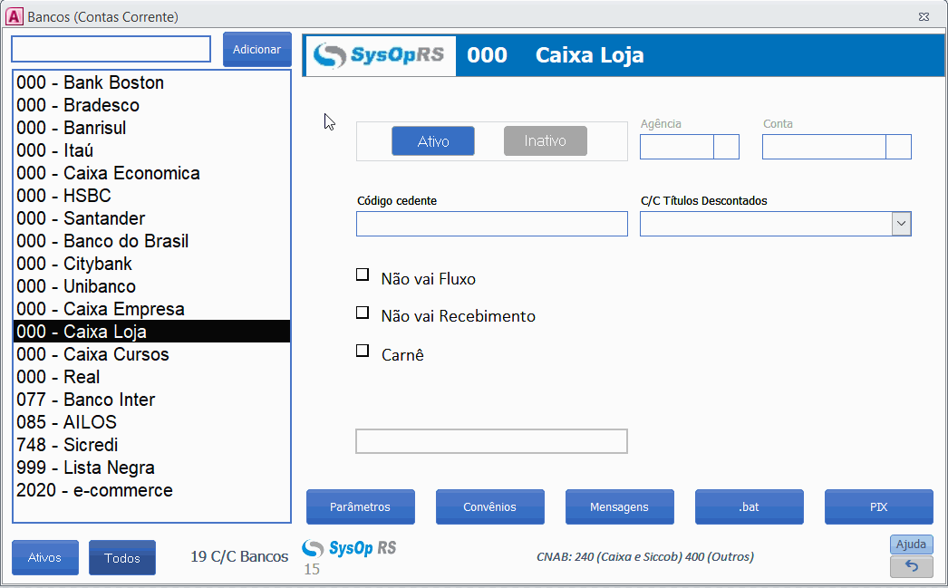Select 999 - Lista Negra entry
948x588 pixels.
click(x=151, y=468)
